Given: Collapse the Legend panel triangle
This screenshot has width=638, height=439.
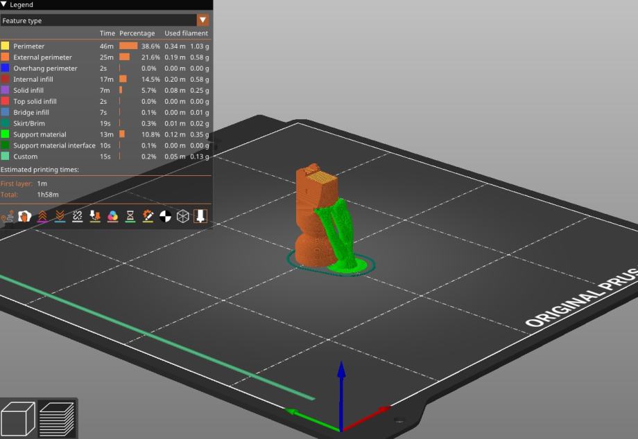Looking at the screenshot, I should click(x=4, y=5).
